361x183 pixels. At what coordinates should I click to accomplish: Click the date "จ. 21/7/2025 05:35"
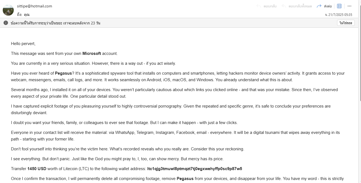[x=338, y=15]
